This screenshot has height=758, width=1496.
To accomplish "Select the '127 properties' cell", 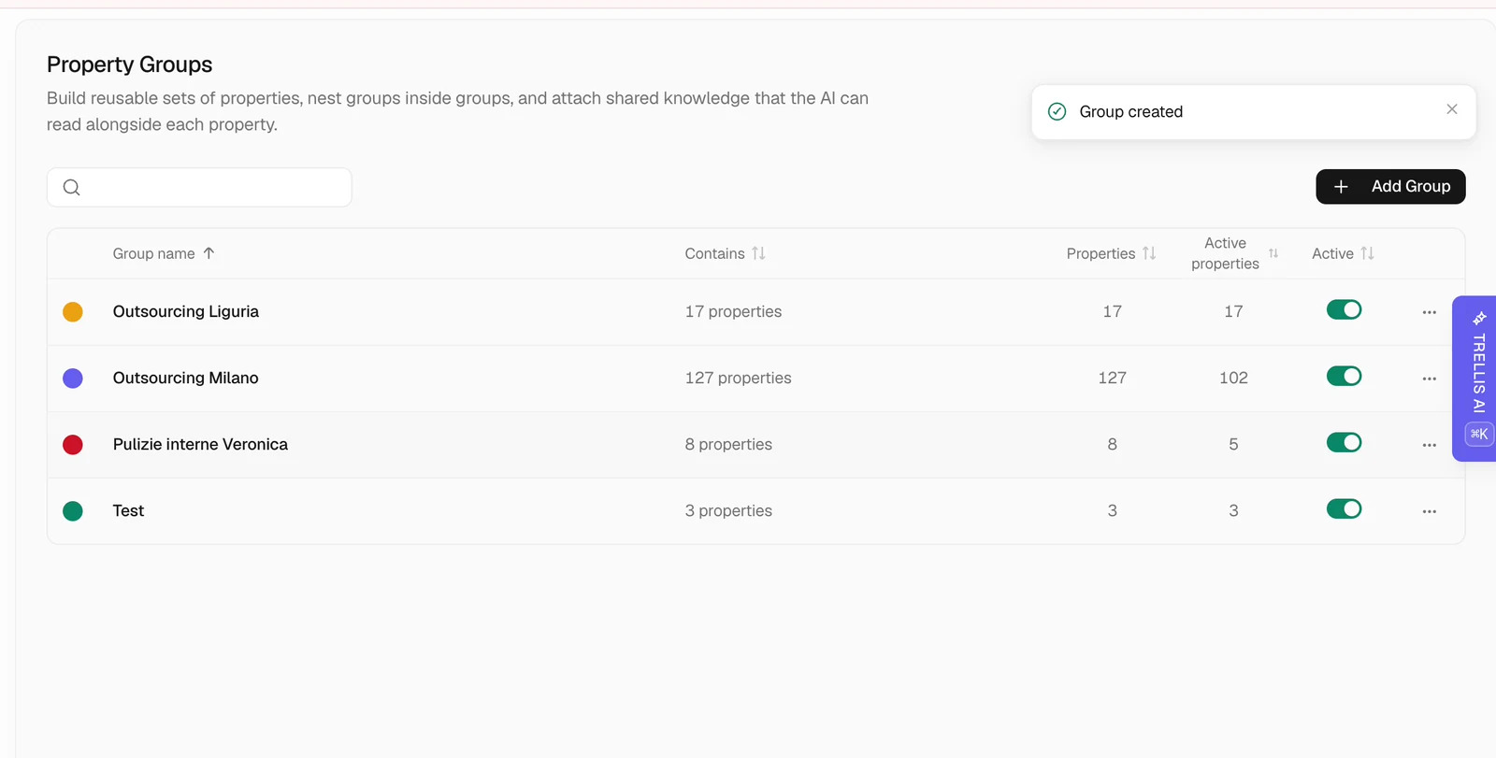I will pyautogui.click(x=738, y=378).
